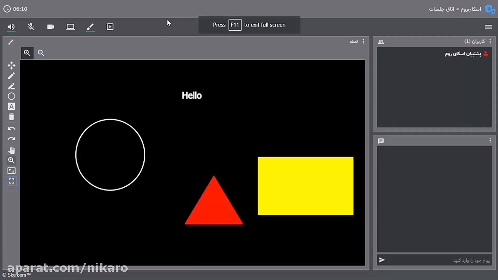The height and width of the screenshot is (280, 498).
Task: Open the chat panel options menu
Action: [490, 141]
